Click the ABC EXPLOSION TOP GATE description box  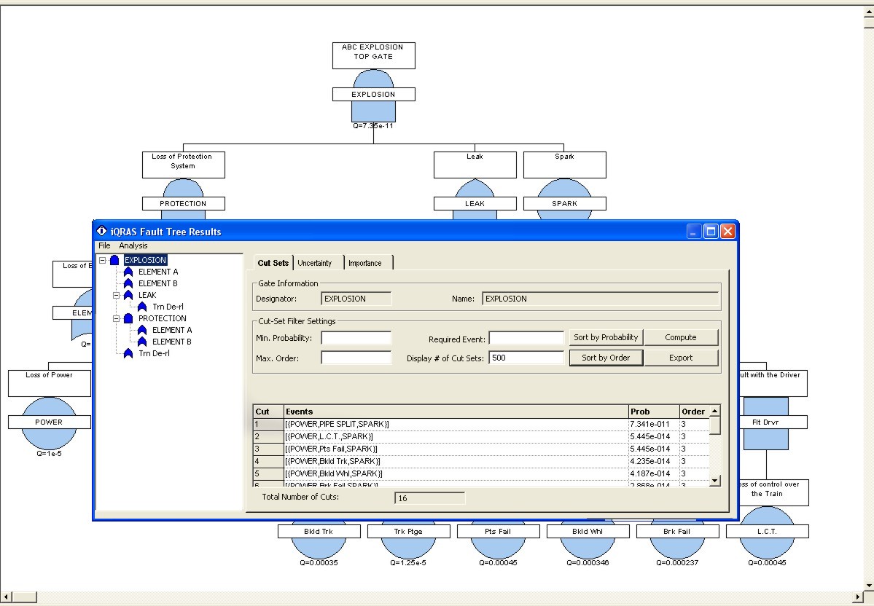[373, 55]
